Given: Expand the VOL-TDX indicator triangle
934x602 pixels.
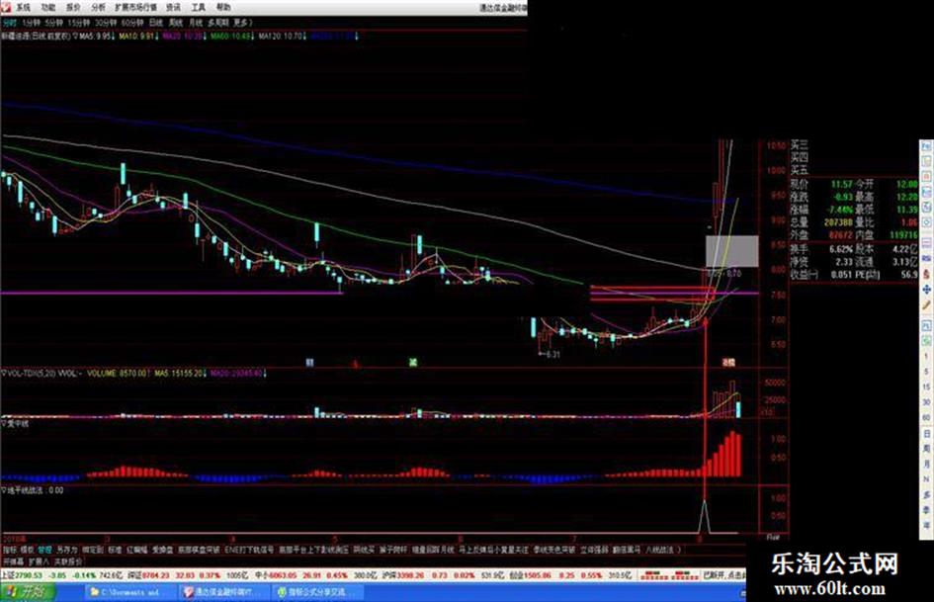Looking at the screenshot, I should tap(4, 373).
